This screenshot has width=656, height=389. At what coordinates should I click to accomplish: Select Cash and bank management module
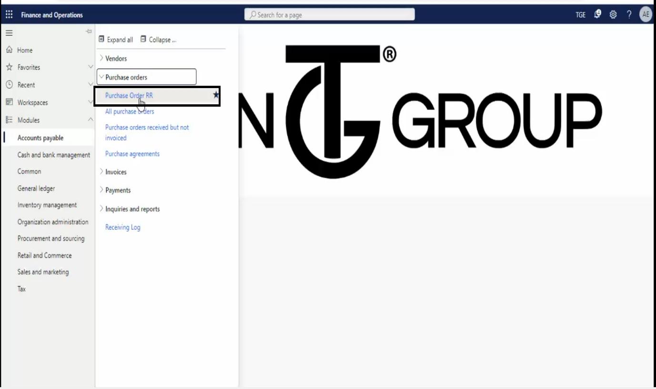54,155
